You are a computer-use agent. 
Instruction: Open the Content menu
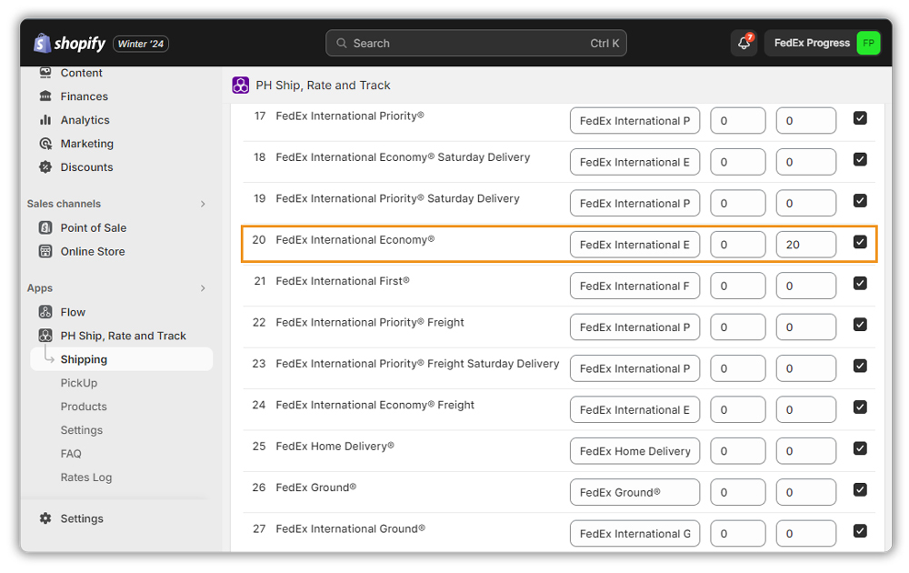pyautogui.click(x=81, y=73)
